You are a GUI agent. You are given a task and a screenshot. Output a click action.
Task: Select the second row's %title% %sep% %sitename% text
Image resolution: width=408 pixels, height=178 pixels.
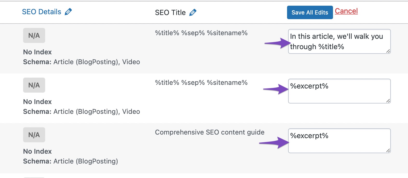pos(201,83)
